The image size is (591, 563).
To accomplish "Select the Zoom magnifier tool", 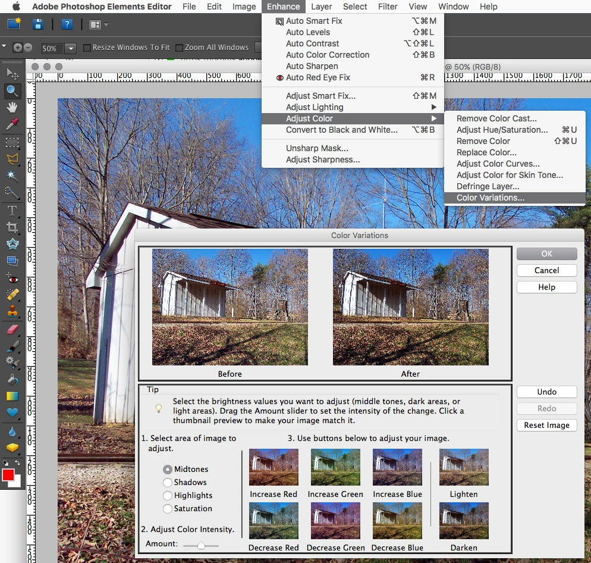I will [12, 90].
